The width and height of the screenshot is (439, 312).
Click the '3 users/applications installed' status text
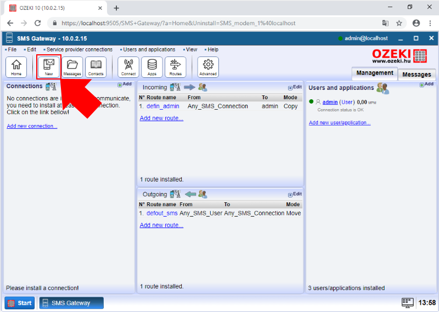pos(346,288)
